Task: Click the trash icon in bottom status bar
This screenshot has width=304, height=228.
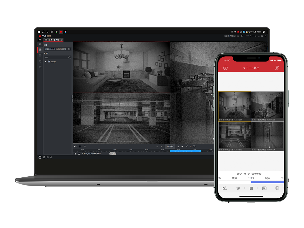Action: [44, 157]
